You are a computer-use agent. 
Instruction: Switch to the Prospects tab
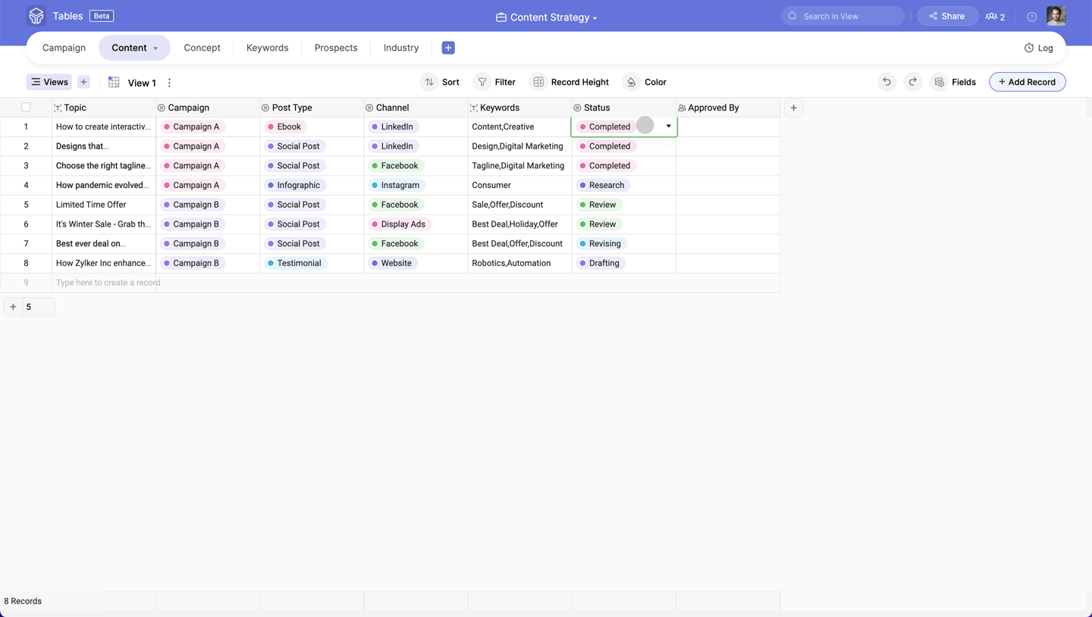[336, 48]
